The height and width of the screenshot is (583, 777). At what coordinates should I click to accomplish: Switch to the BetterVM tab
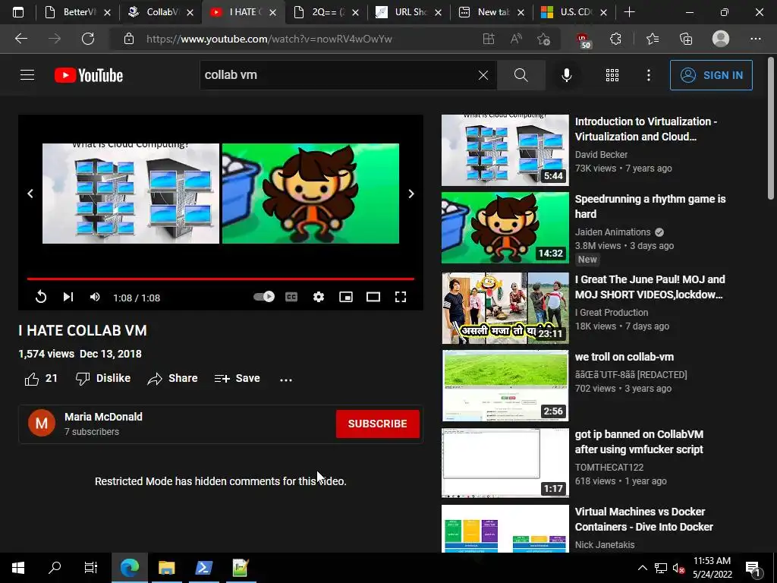pyautogui.click(x=77, y=12)
